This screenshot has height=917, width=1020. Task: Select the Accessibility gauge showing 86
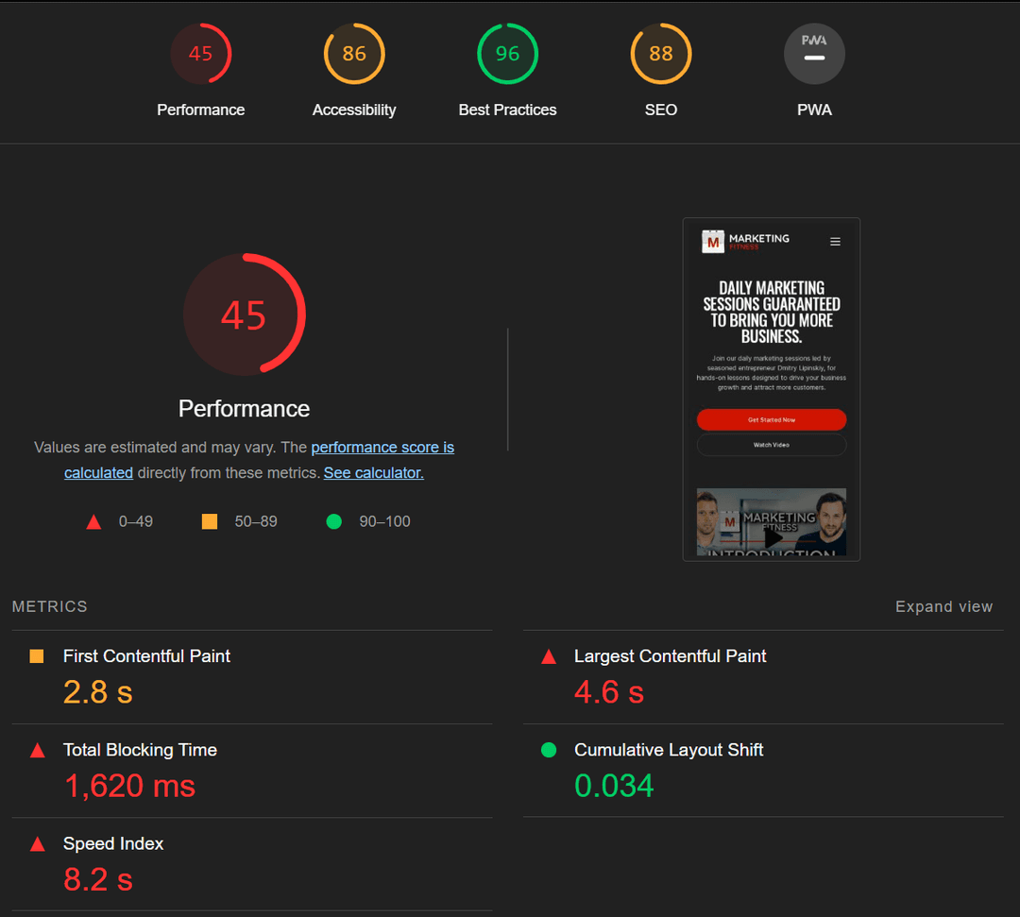click(354, 54)
